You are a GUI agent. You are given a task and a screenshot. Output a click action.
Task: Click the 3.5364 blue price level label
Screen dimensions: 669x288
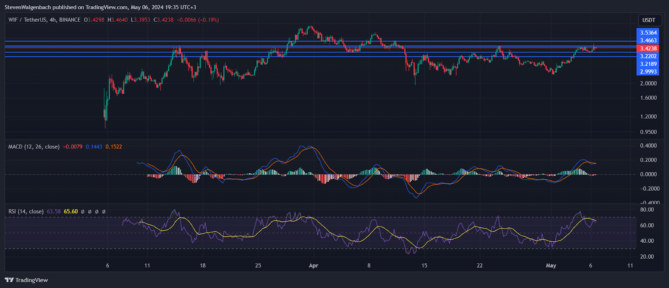point(648,33)
